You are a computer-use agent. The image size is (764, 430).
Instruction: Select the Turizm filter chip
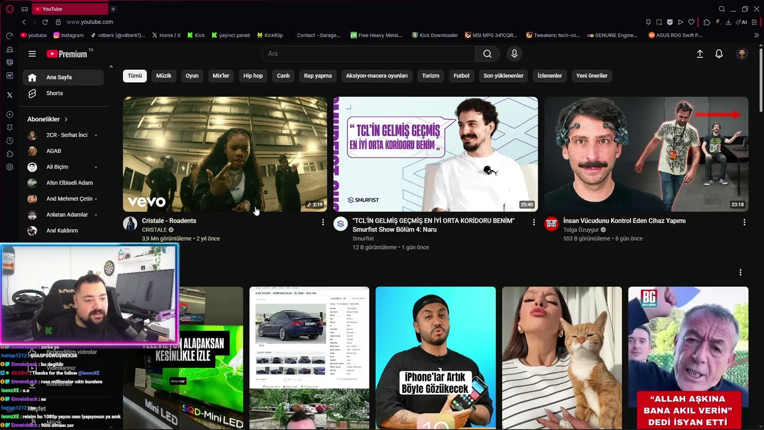[430, 76]
